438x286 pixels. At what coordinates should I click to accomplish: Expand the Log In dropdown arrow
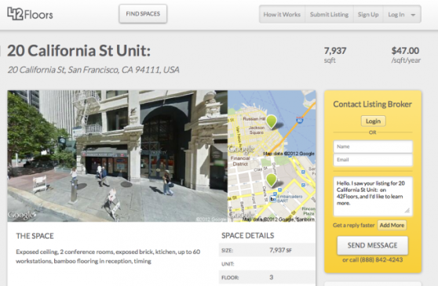click(x=413, y=15)
